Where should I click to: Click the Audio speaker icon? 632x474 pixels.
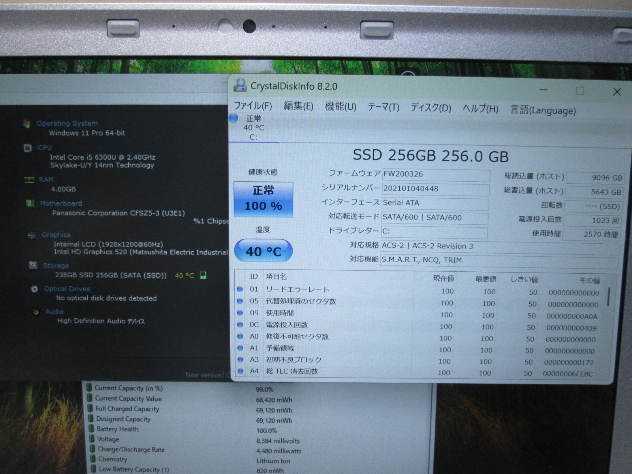(36, 312)
